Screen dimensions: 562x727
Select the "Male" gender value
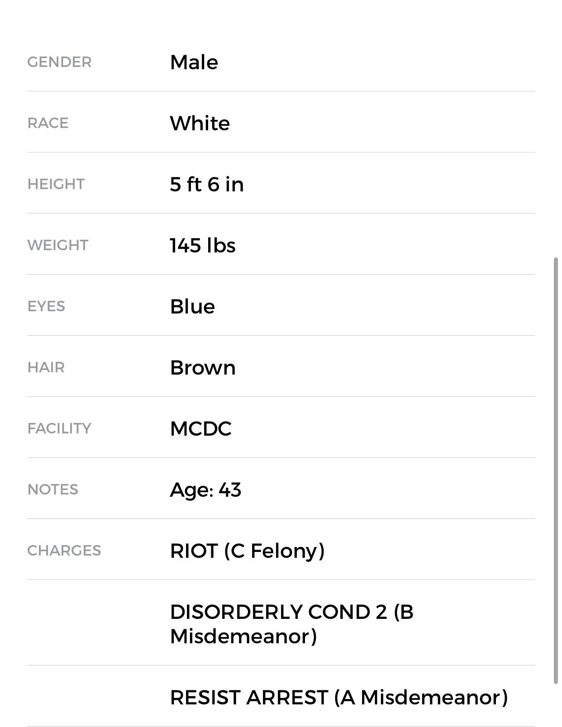tap(194, 62)
